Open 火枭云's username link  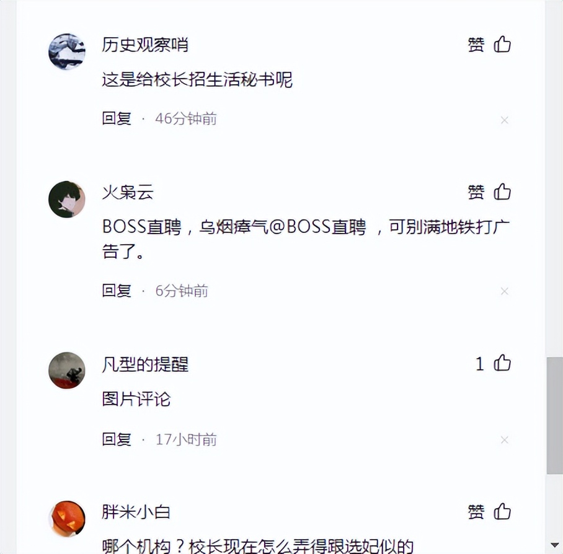pos(127,192)
